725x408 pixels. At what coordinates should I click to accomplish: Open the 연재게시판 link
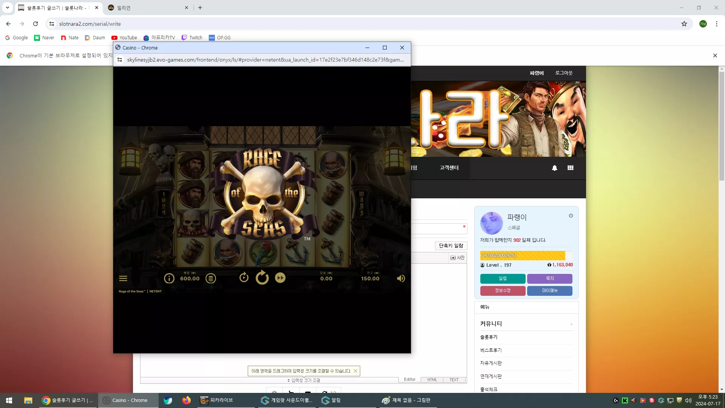point(491,376)
